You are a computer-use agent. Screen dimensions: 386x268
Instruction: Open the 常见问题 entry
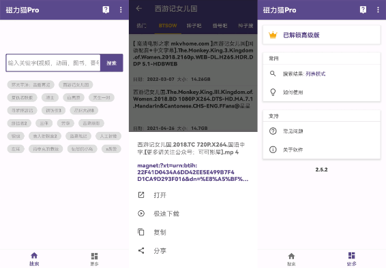[x=322, y=131]
